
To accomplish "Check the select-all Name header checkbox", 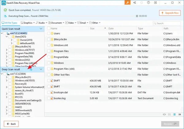I will click(x=49, y=28).
